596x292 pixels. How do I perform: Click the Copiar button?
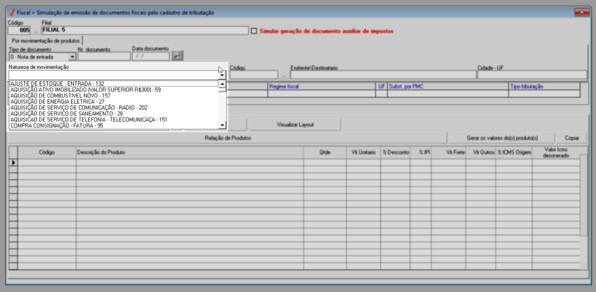(572, 138)
